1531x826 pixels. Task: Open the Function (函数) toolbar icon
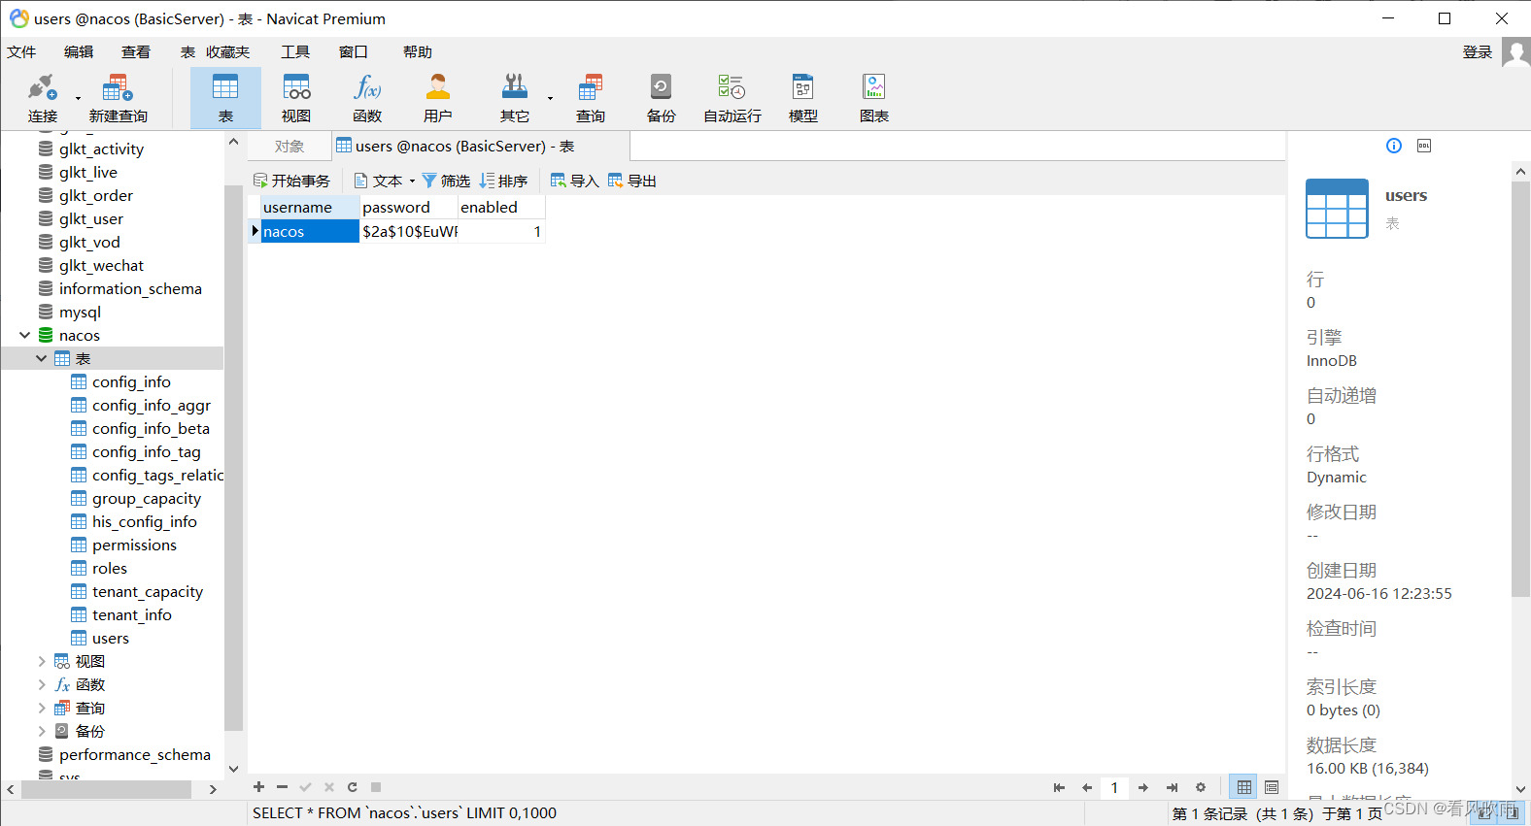click(367, 98)
